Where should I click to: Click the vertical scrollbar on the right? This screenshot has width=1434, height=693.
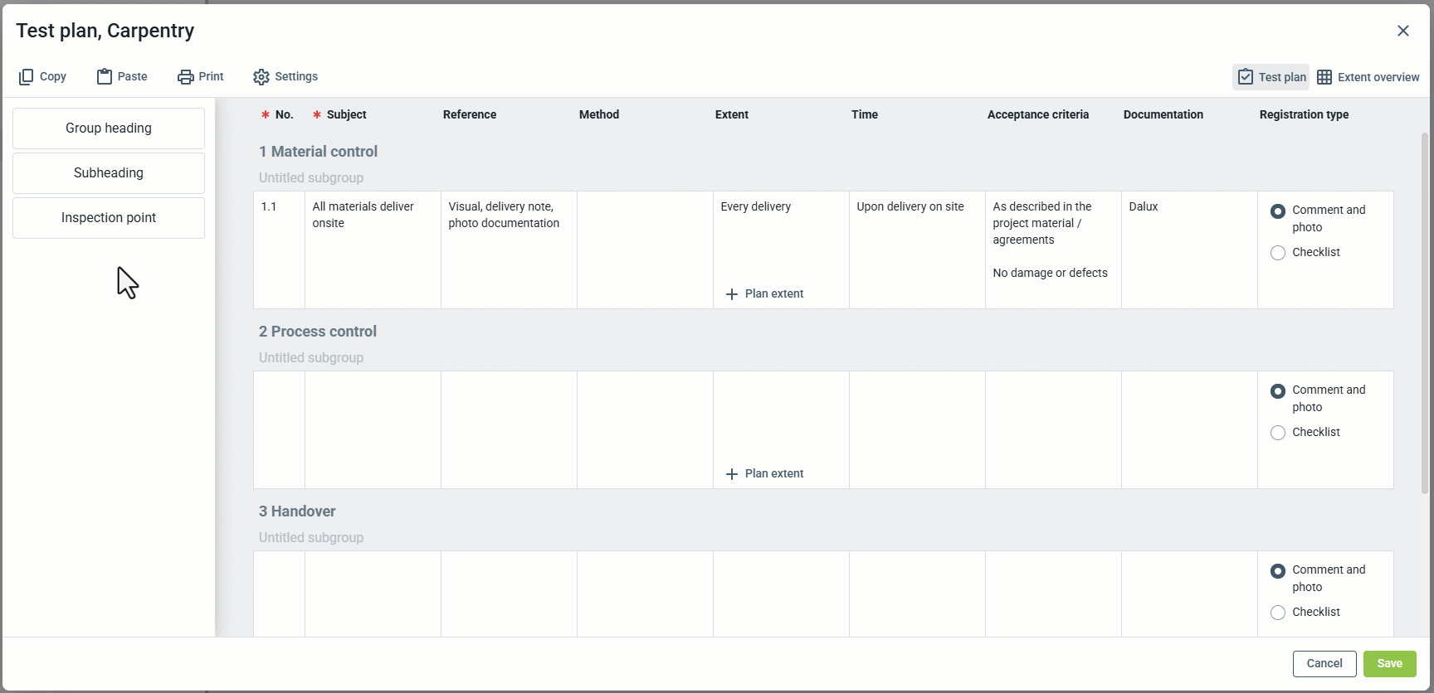pyautogui.click(x=1425, y=315)
